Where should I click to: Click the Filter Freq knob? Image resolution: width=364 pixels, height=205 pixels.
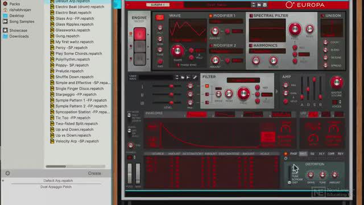point(243,93)
